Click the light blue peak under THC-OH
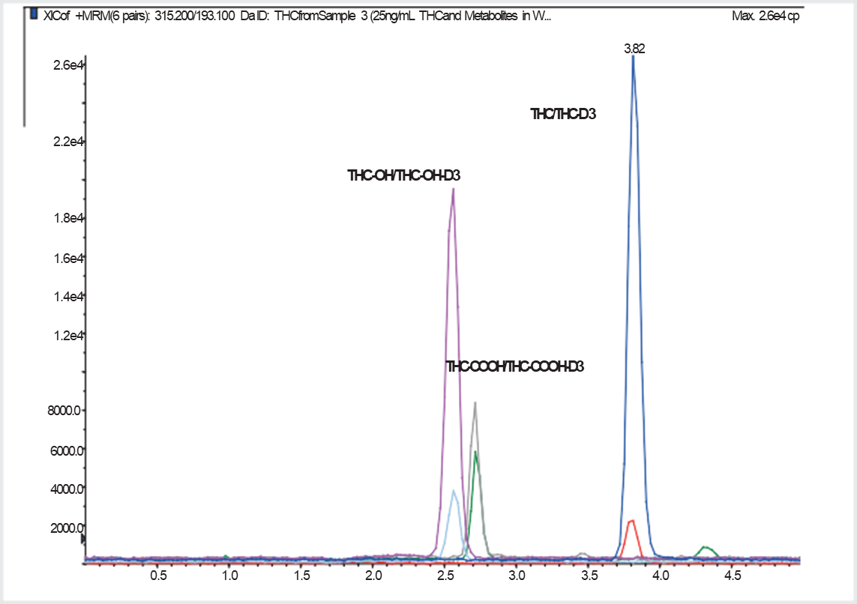 pos(454,492)
